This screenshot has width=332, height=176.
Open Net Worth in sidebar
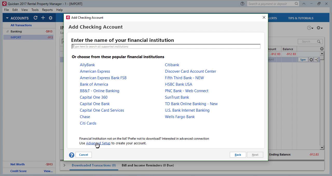(x=17, y=164)
